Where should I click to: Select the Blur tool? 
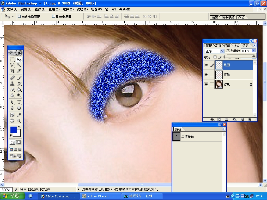tap(12, 95)
